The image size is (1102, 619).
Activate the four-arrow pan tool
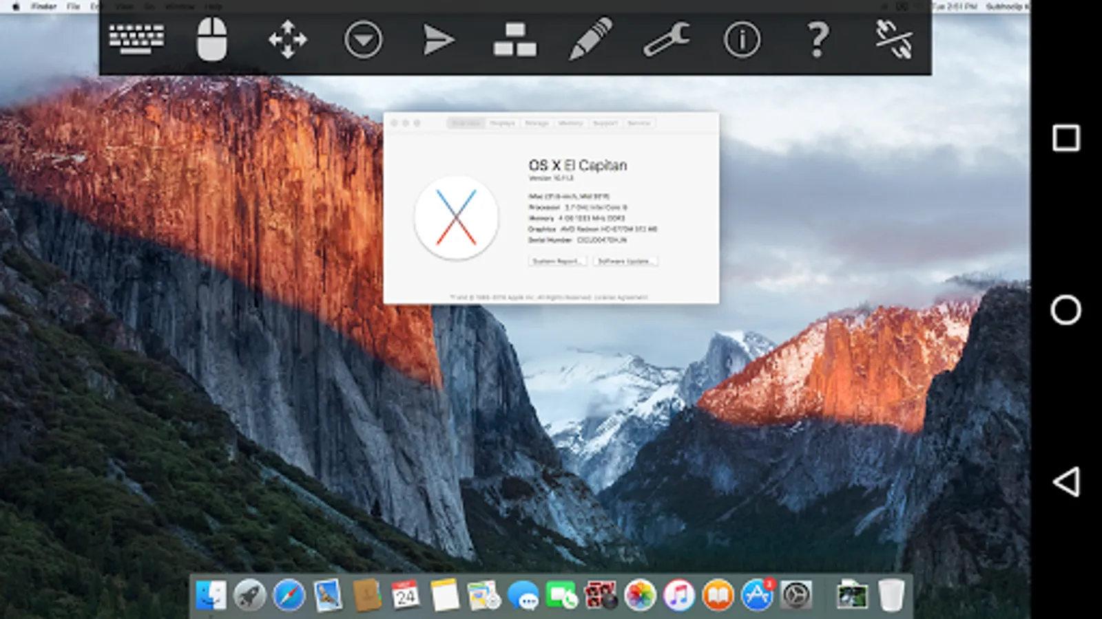click(x=288, y=39)
